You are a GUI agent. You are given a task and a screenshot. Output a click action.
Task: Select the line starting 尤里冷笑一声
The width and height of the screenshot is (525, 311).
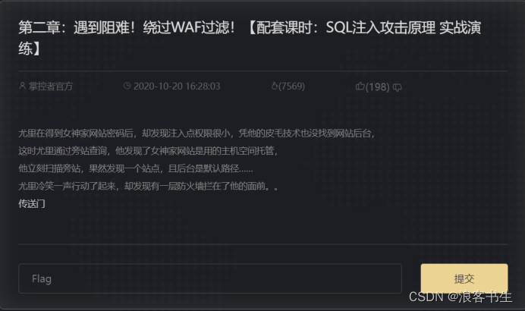[149, 186]
